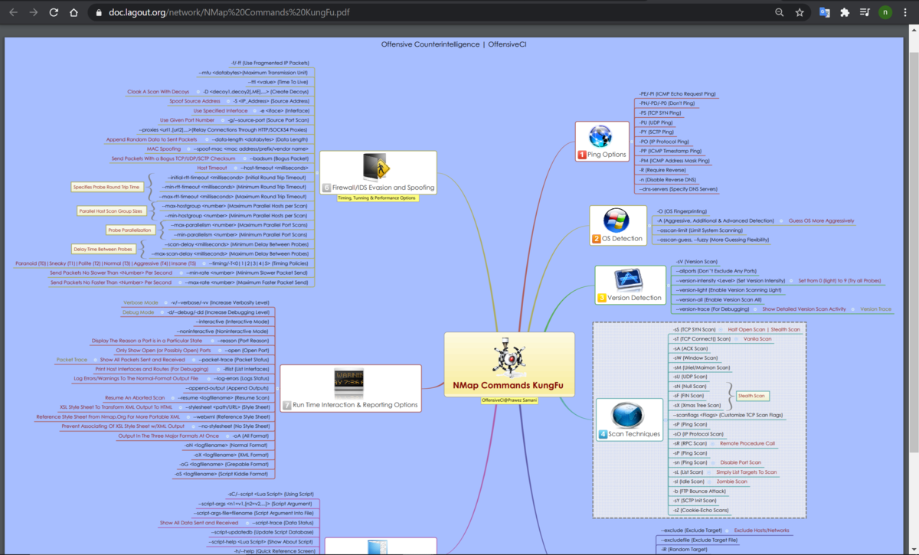This screenshot has width=919, height=555.
Task: Click the Resume An Aborted Scan note
Action: pos(135,398)
